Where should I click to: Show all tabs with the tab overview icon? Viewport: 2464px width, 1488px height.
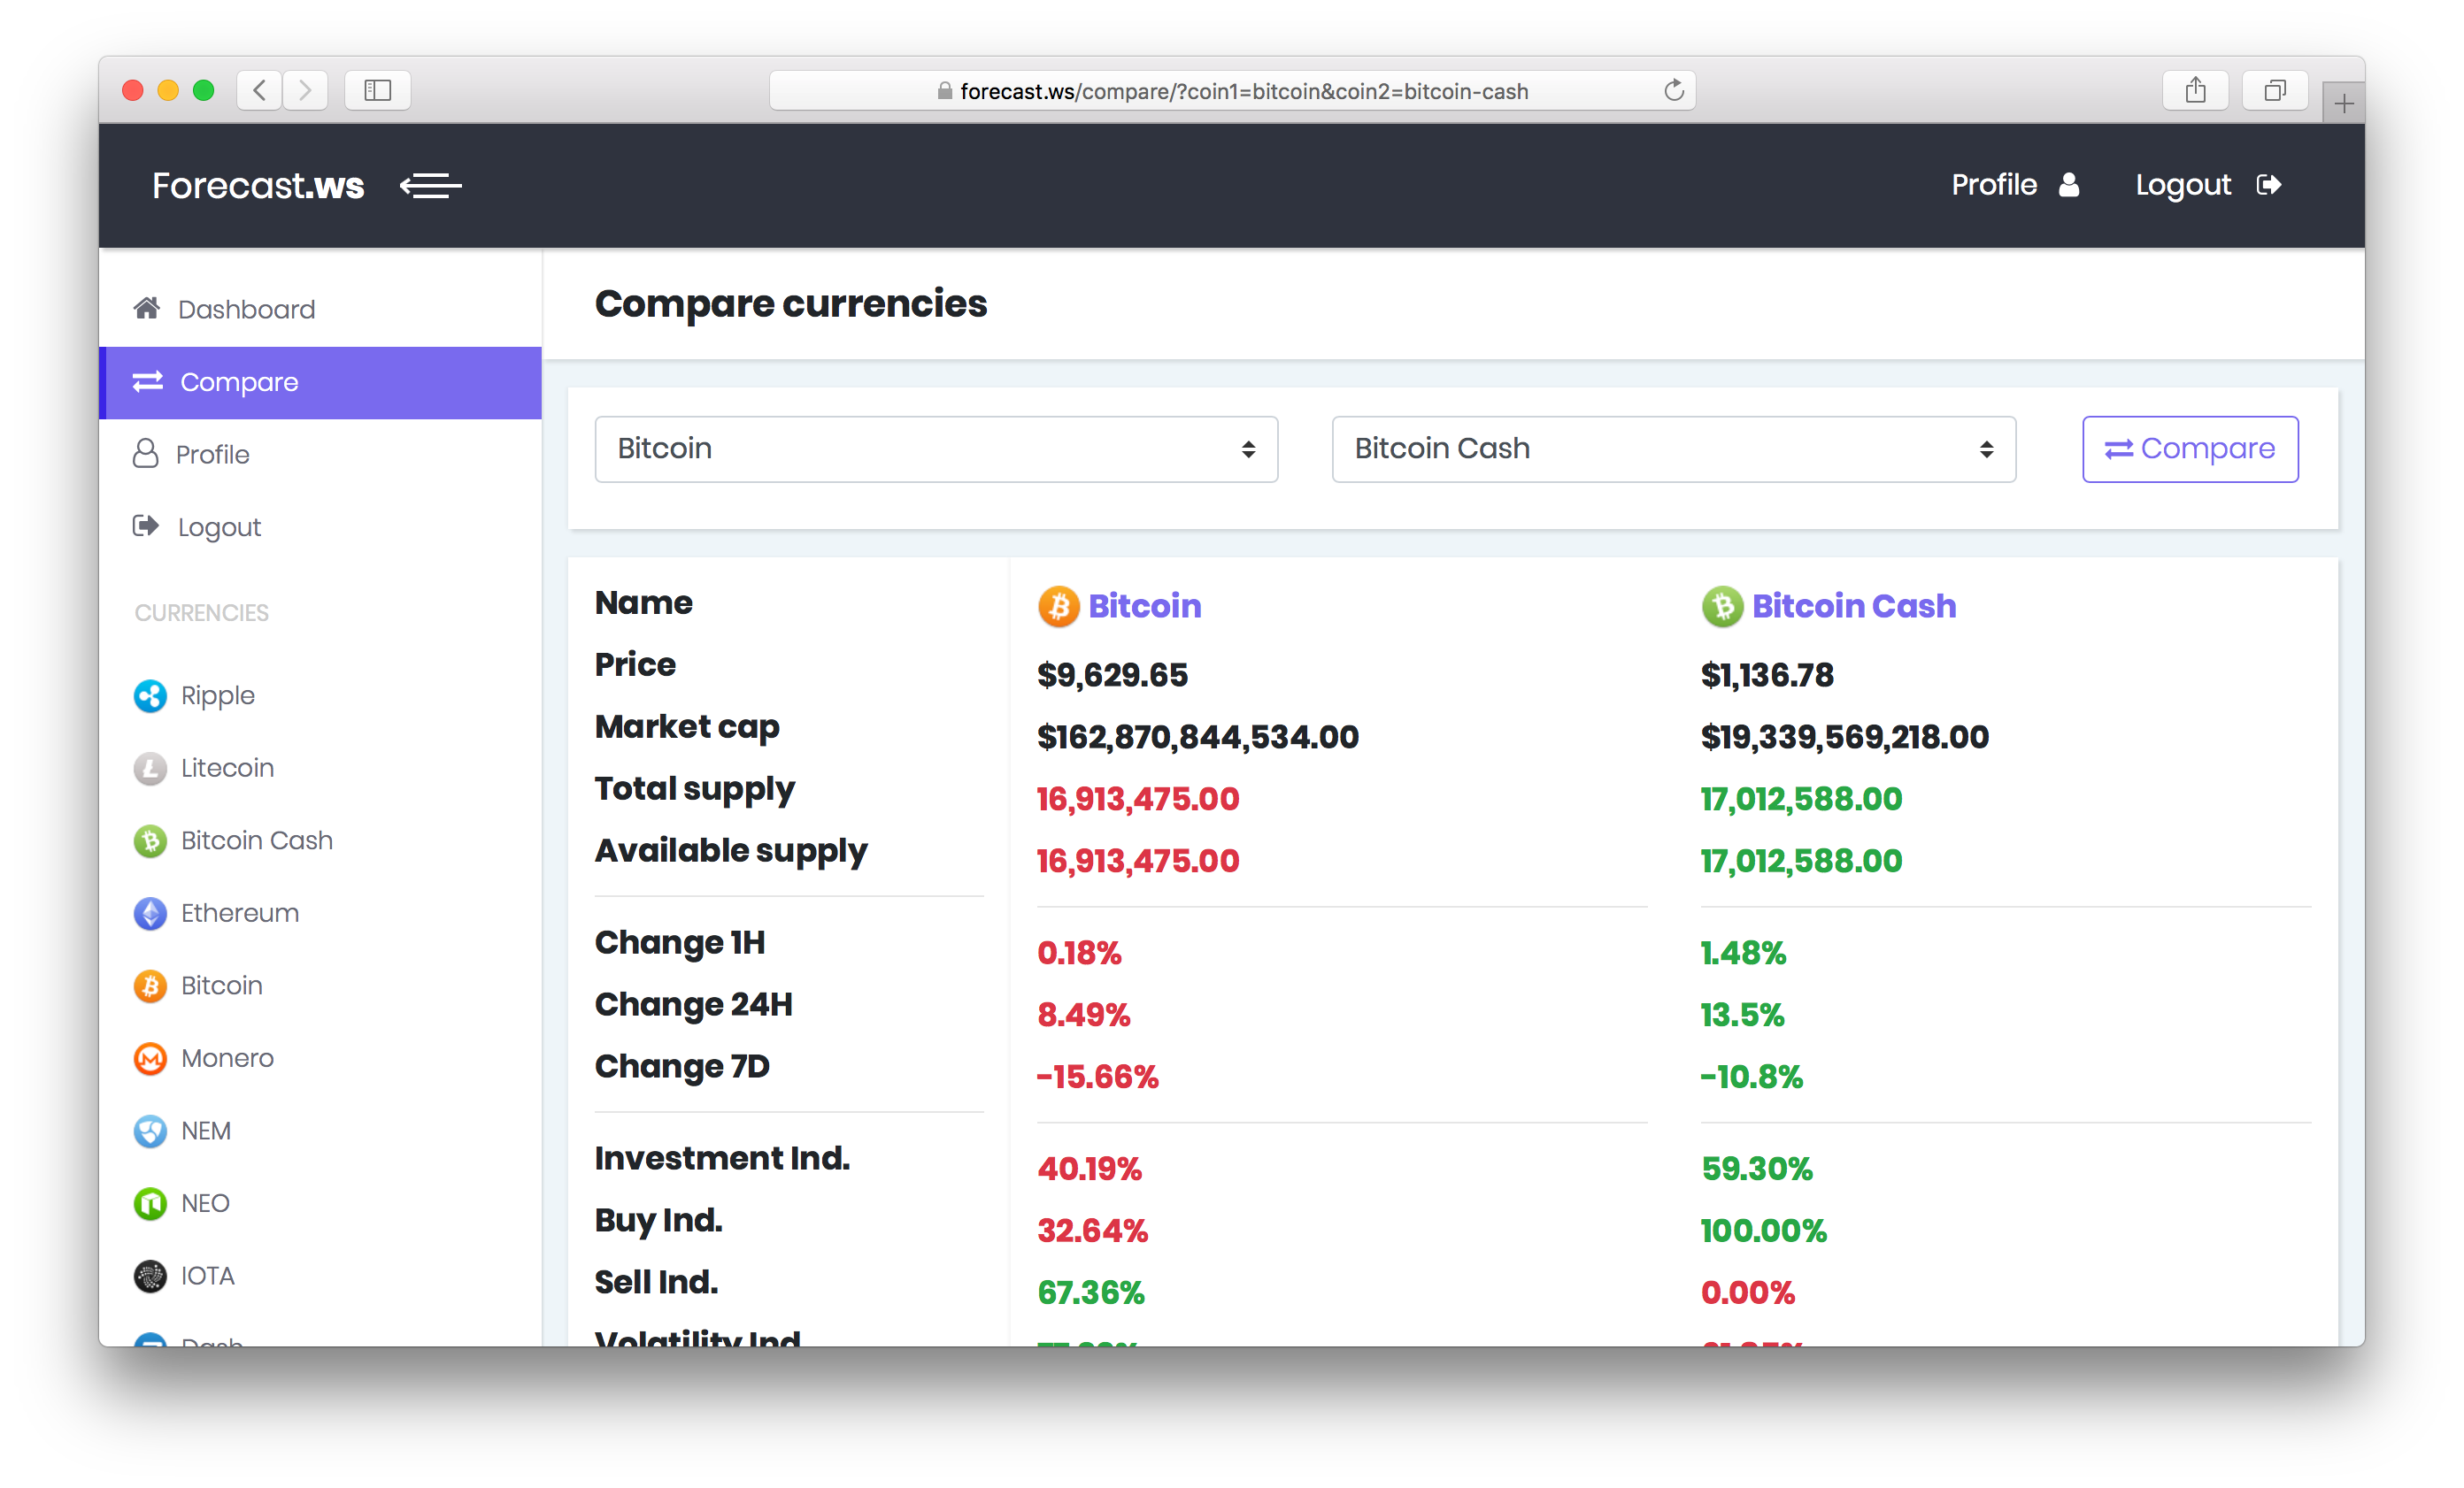2275,91
